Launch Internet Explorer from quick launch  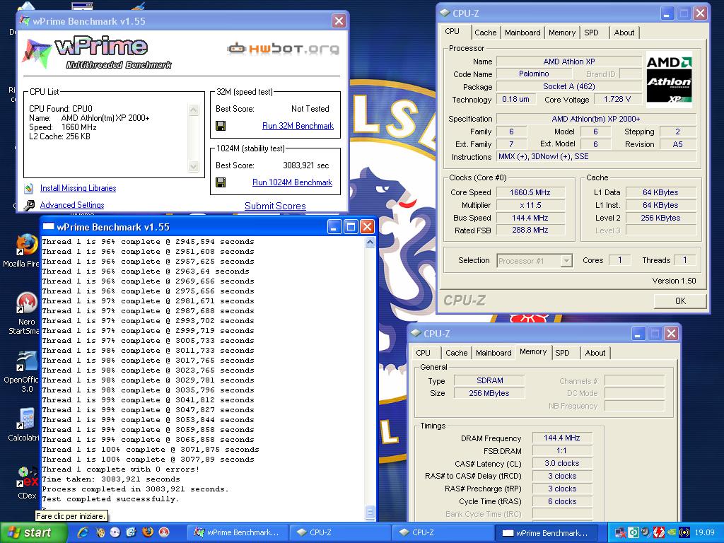click(83, 532)
